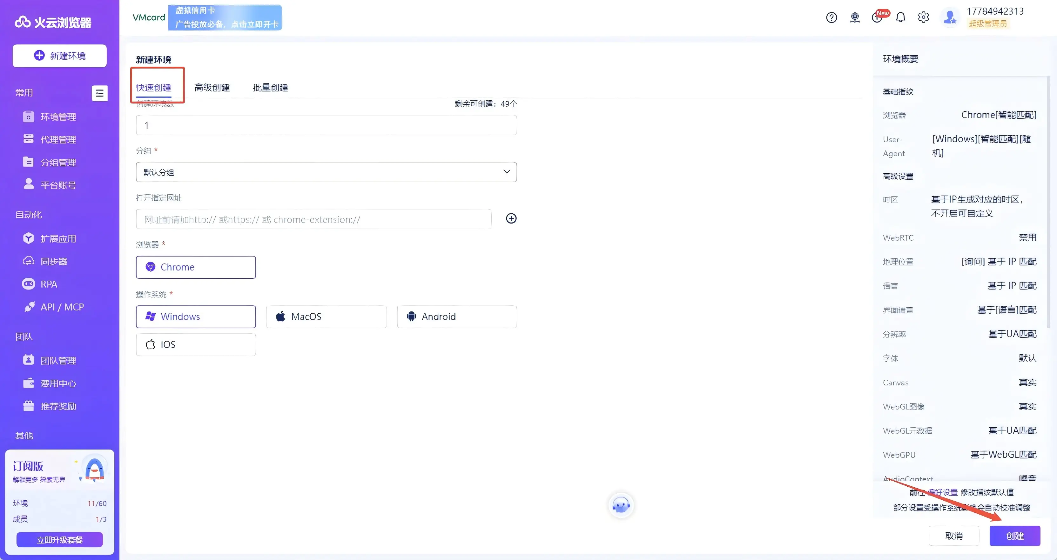The width and height of the screenshot is (1057, 560).
Task: Click the network globe icon in header
Action: [x=855, y=18]
